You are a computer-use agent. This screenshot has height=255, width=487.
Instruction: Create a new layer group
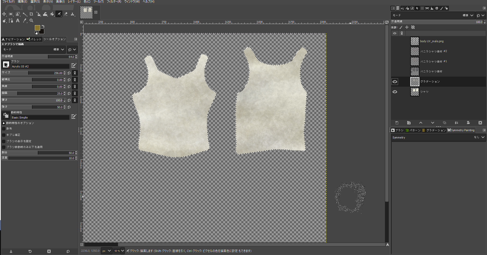(x=409, y=123)
